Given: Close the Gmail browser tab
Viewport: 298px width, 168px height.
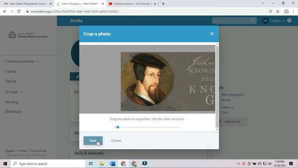Looking at the screenshot, I should coord(51,4).
